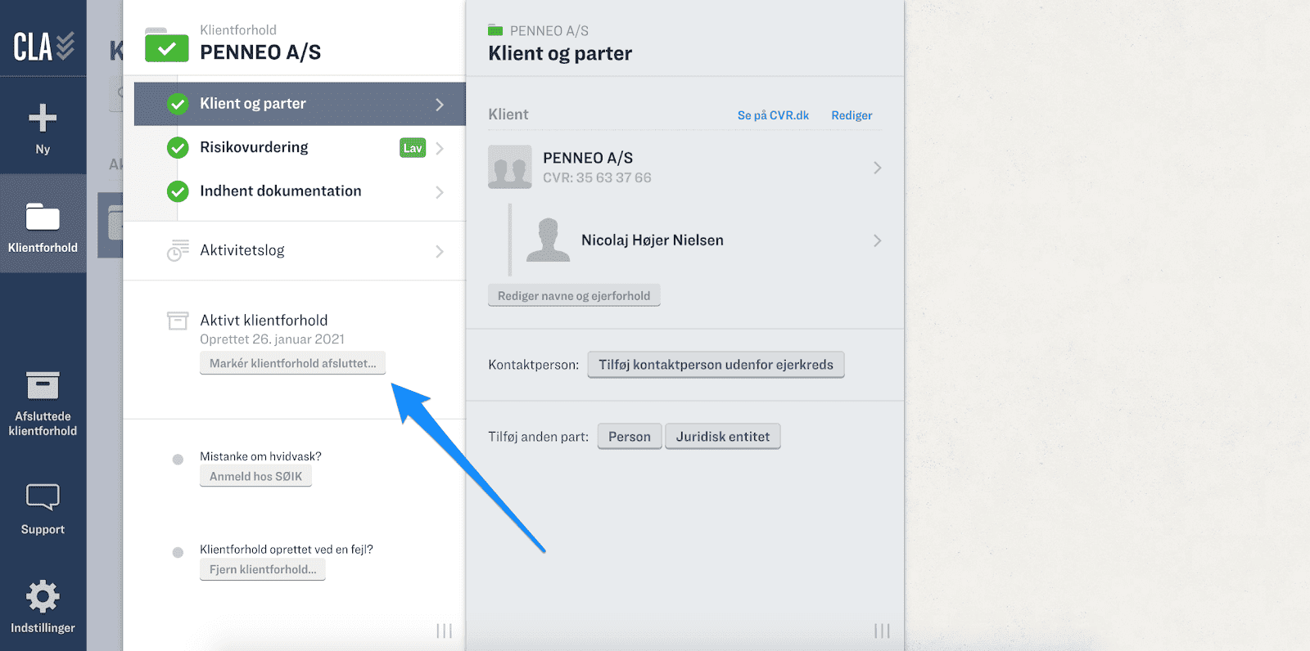The width and height of the screenshot is (1310, 651).
Task: Click the person avatar for Nicolaj Højer Nielsen
Action: pyautogui.click(x=548, y=240)
